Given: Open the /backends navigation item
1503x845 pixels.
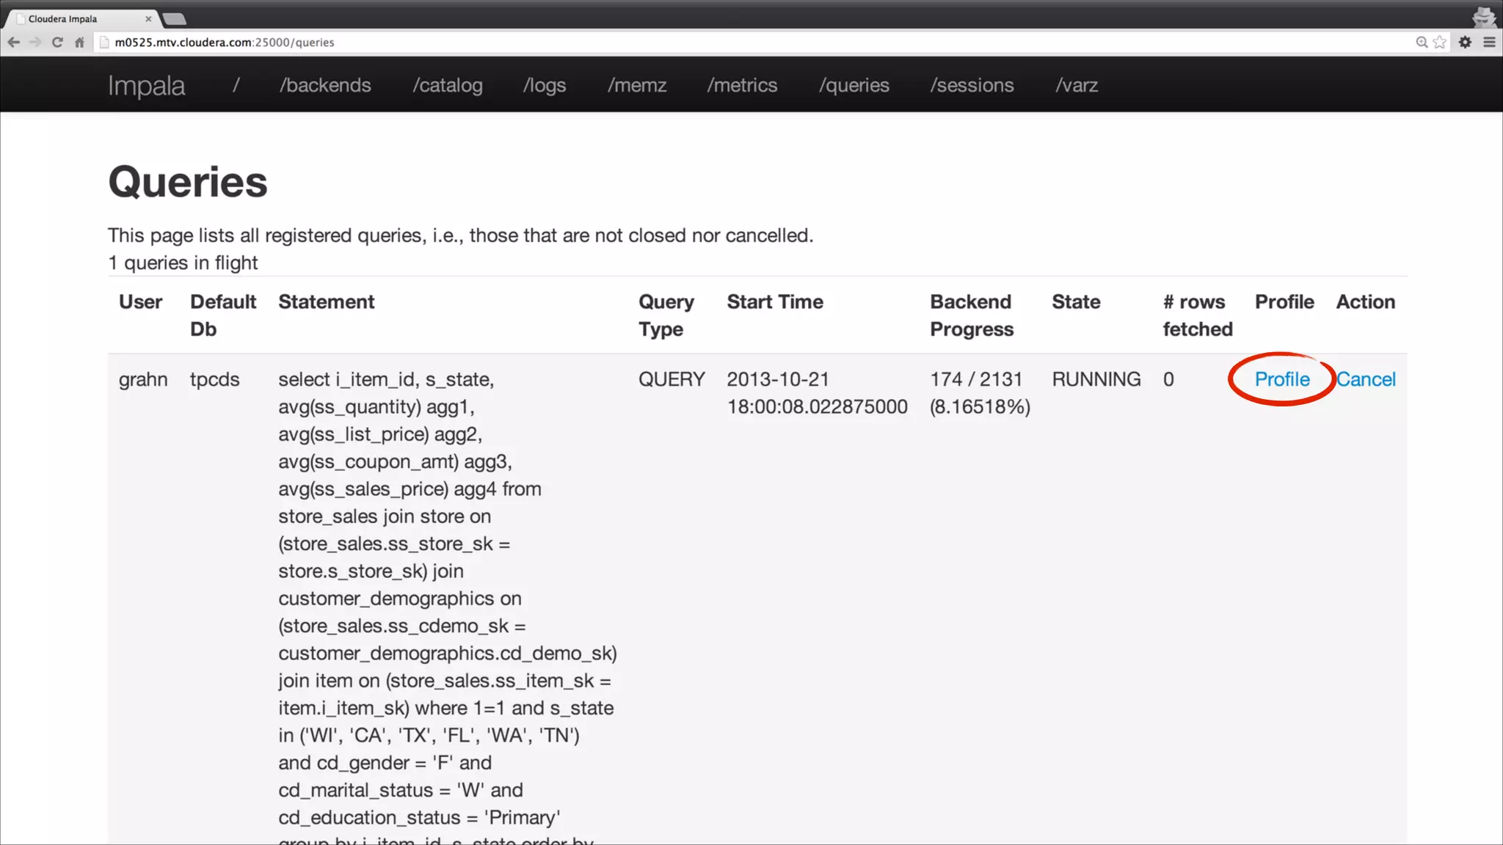Looking at the screenshot, I should 325,85.
